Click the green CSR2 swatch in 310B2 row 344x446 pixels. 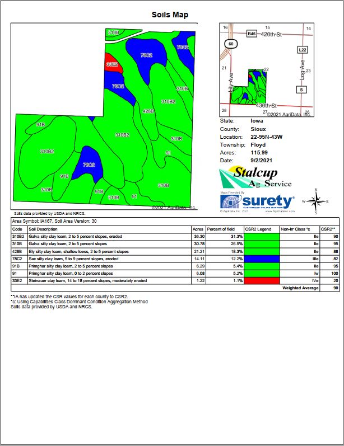tap(262, 237)
